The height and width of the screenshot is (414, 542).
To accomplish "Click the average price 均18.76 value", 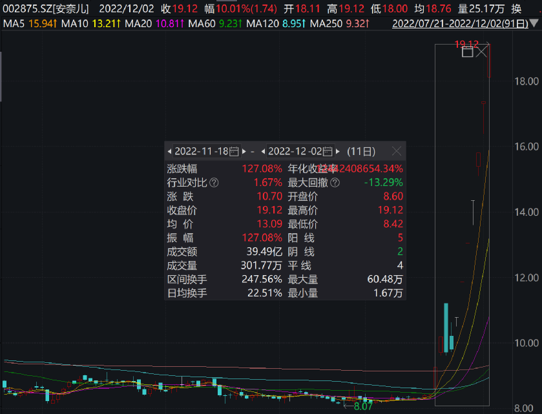I will coord(433,8).
